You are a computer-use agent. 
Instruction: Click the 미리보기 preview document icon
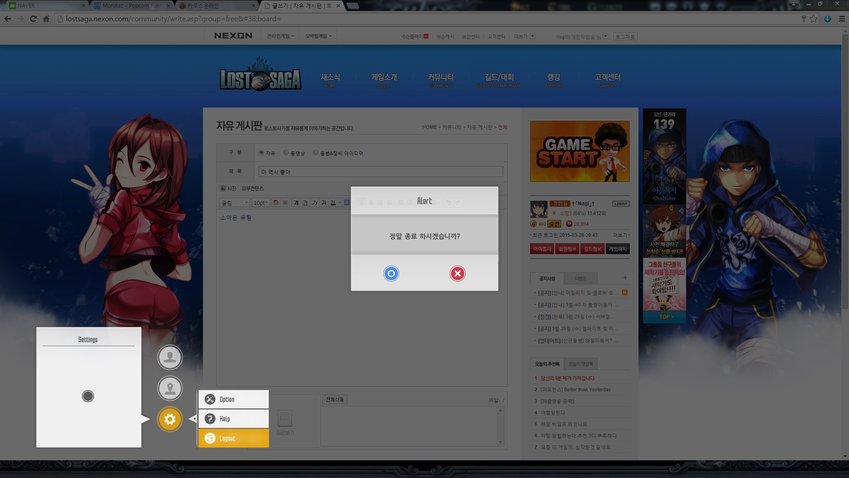tap(285, 418)
